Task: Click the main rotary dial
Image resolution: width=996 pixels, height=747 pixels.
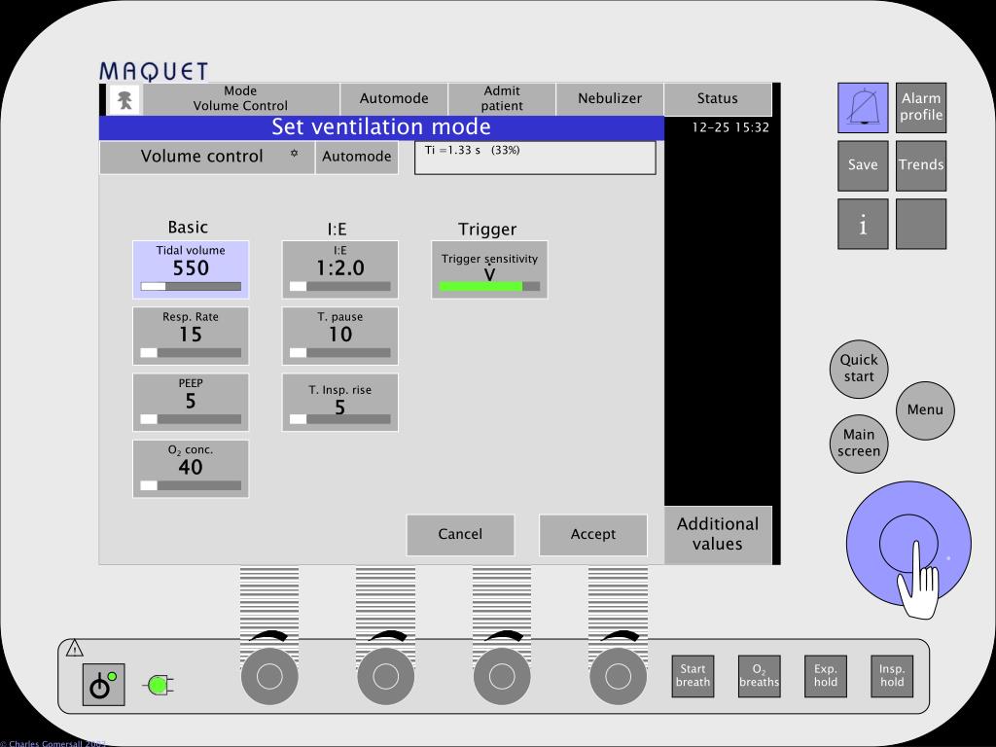Action: pyautogui.click(x=908, y=544)
